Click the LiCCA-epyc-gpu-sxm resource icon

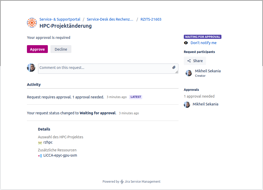coord(40,156)
